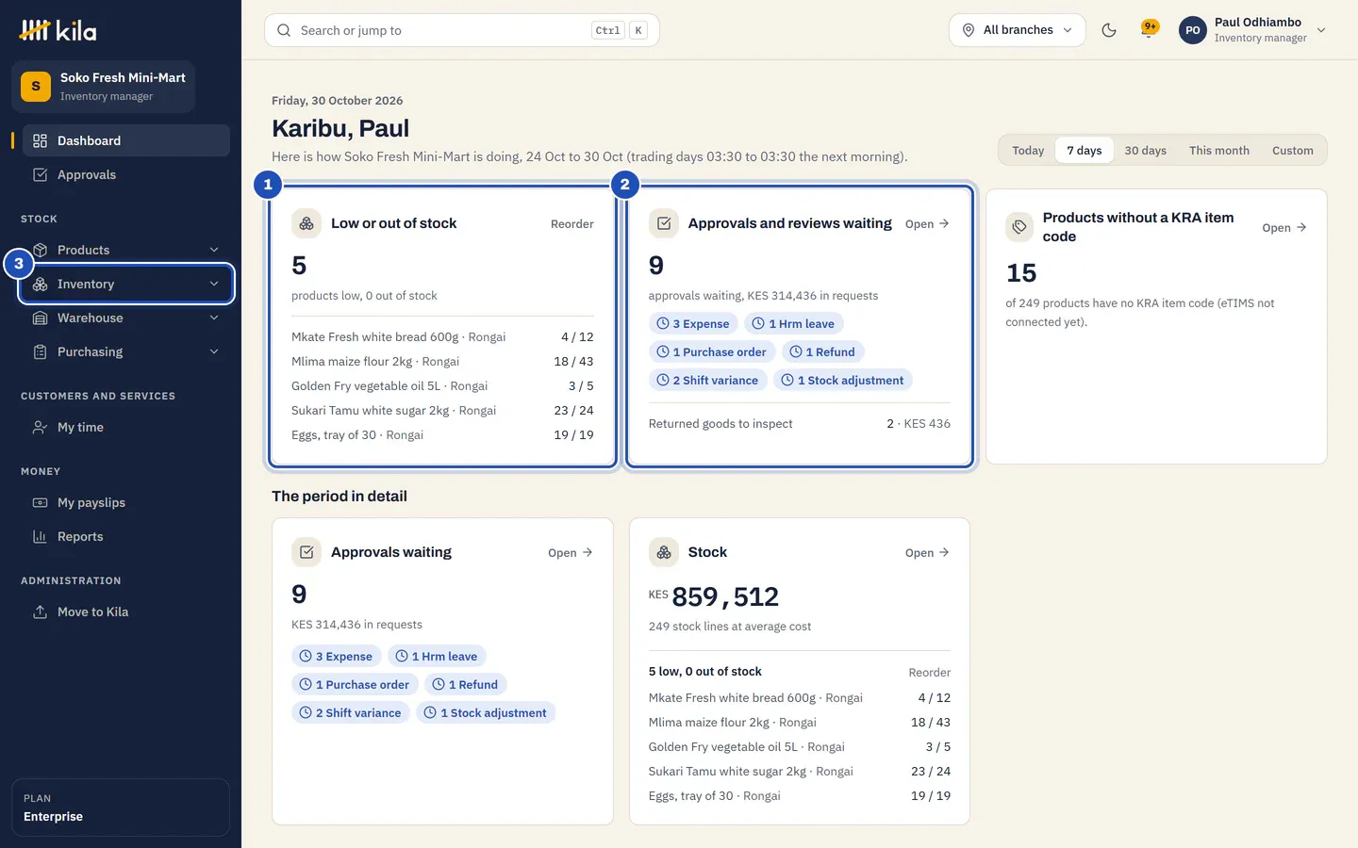Click the Stock card cubes icon
The height and width of the screenshot is (848, 1358).
[x=664, y=552]
